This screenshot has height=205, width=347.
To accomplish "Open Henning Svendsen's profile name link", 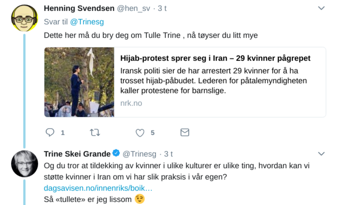I will (79, 8).
